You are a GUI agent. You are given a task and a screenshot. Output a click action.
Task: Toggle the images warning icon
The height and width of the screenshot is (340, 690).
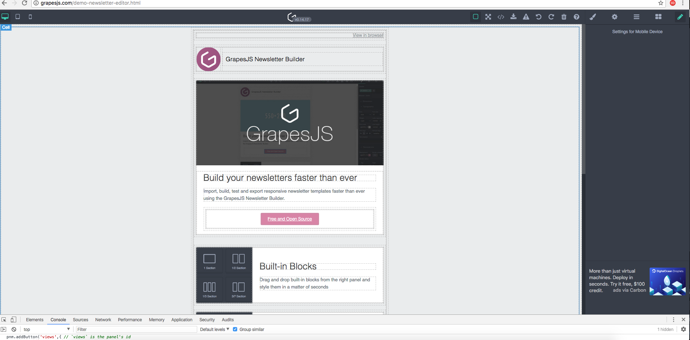tap(526, 17)
